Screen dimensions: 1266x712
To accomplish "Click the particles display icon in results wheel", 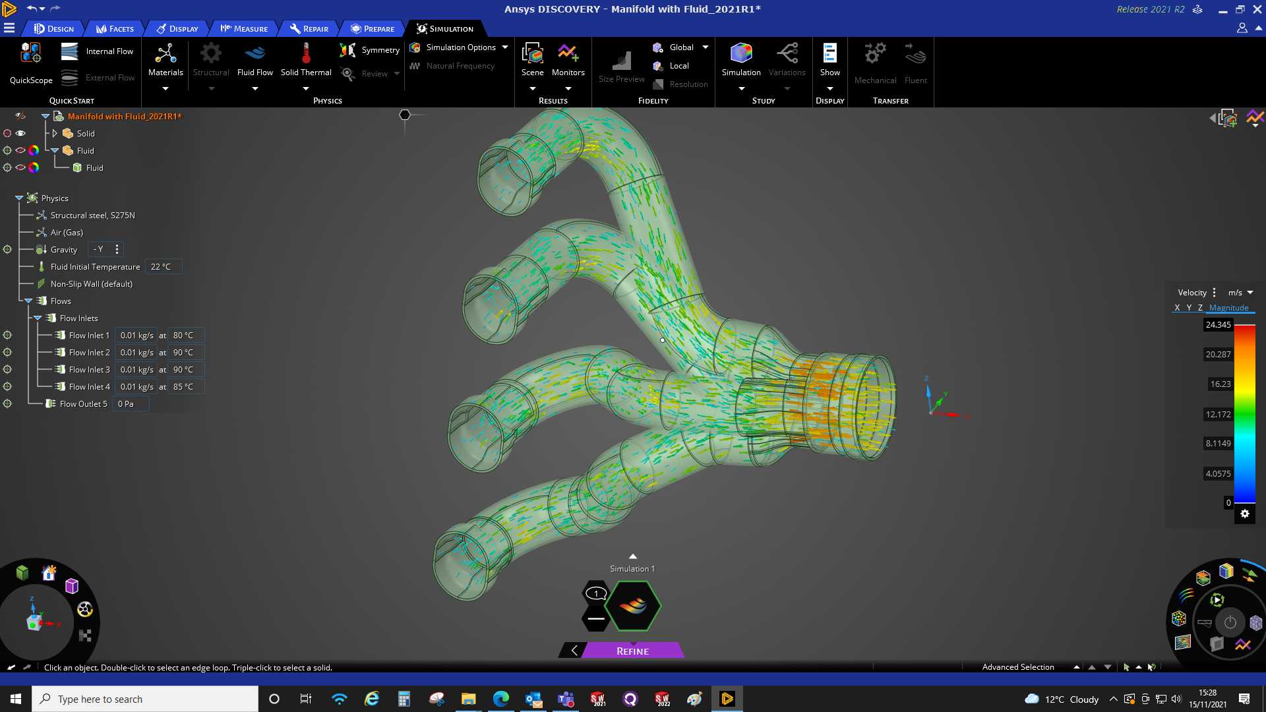I will tap(1179, 619).
